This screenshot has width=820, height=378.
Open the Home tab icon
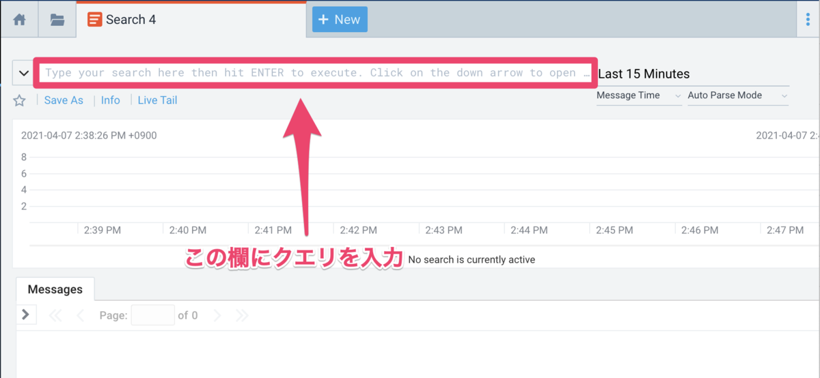coord(19,20)
